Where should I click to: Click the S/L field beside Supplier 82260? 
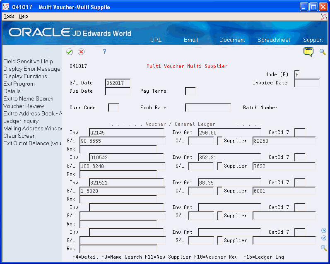click(201, 141)
